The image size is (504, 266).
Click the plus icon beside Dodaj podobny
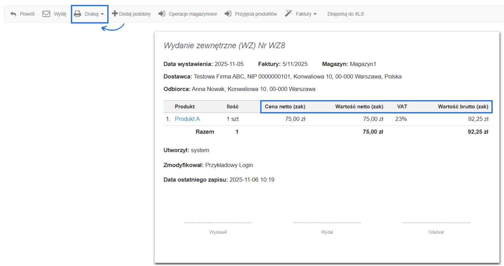click(x=115, y=14)
